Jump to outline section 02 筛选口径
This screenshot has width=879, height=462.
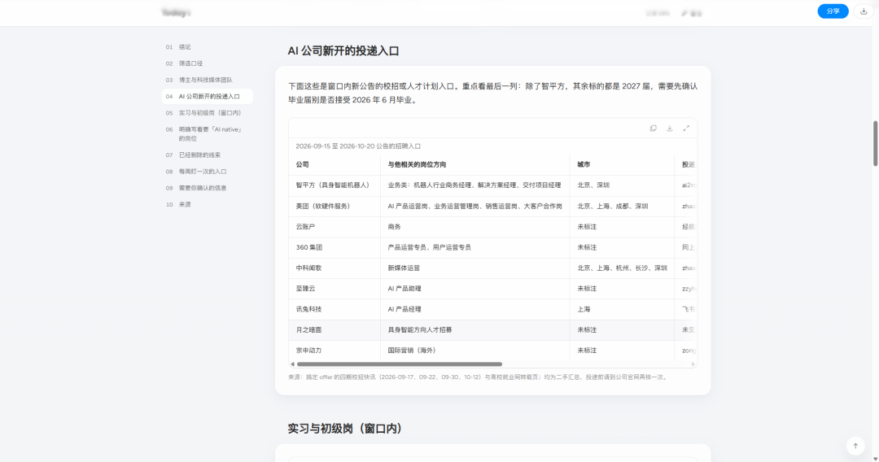click(x=207, y=63)
